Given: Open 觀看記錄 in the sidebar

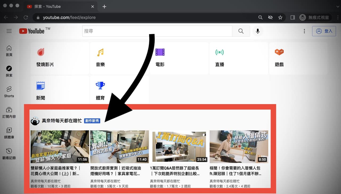Looking at the screenshot, I should [9, 154].
